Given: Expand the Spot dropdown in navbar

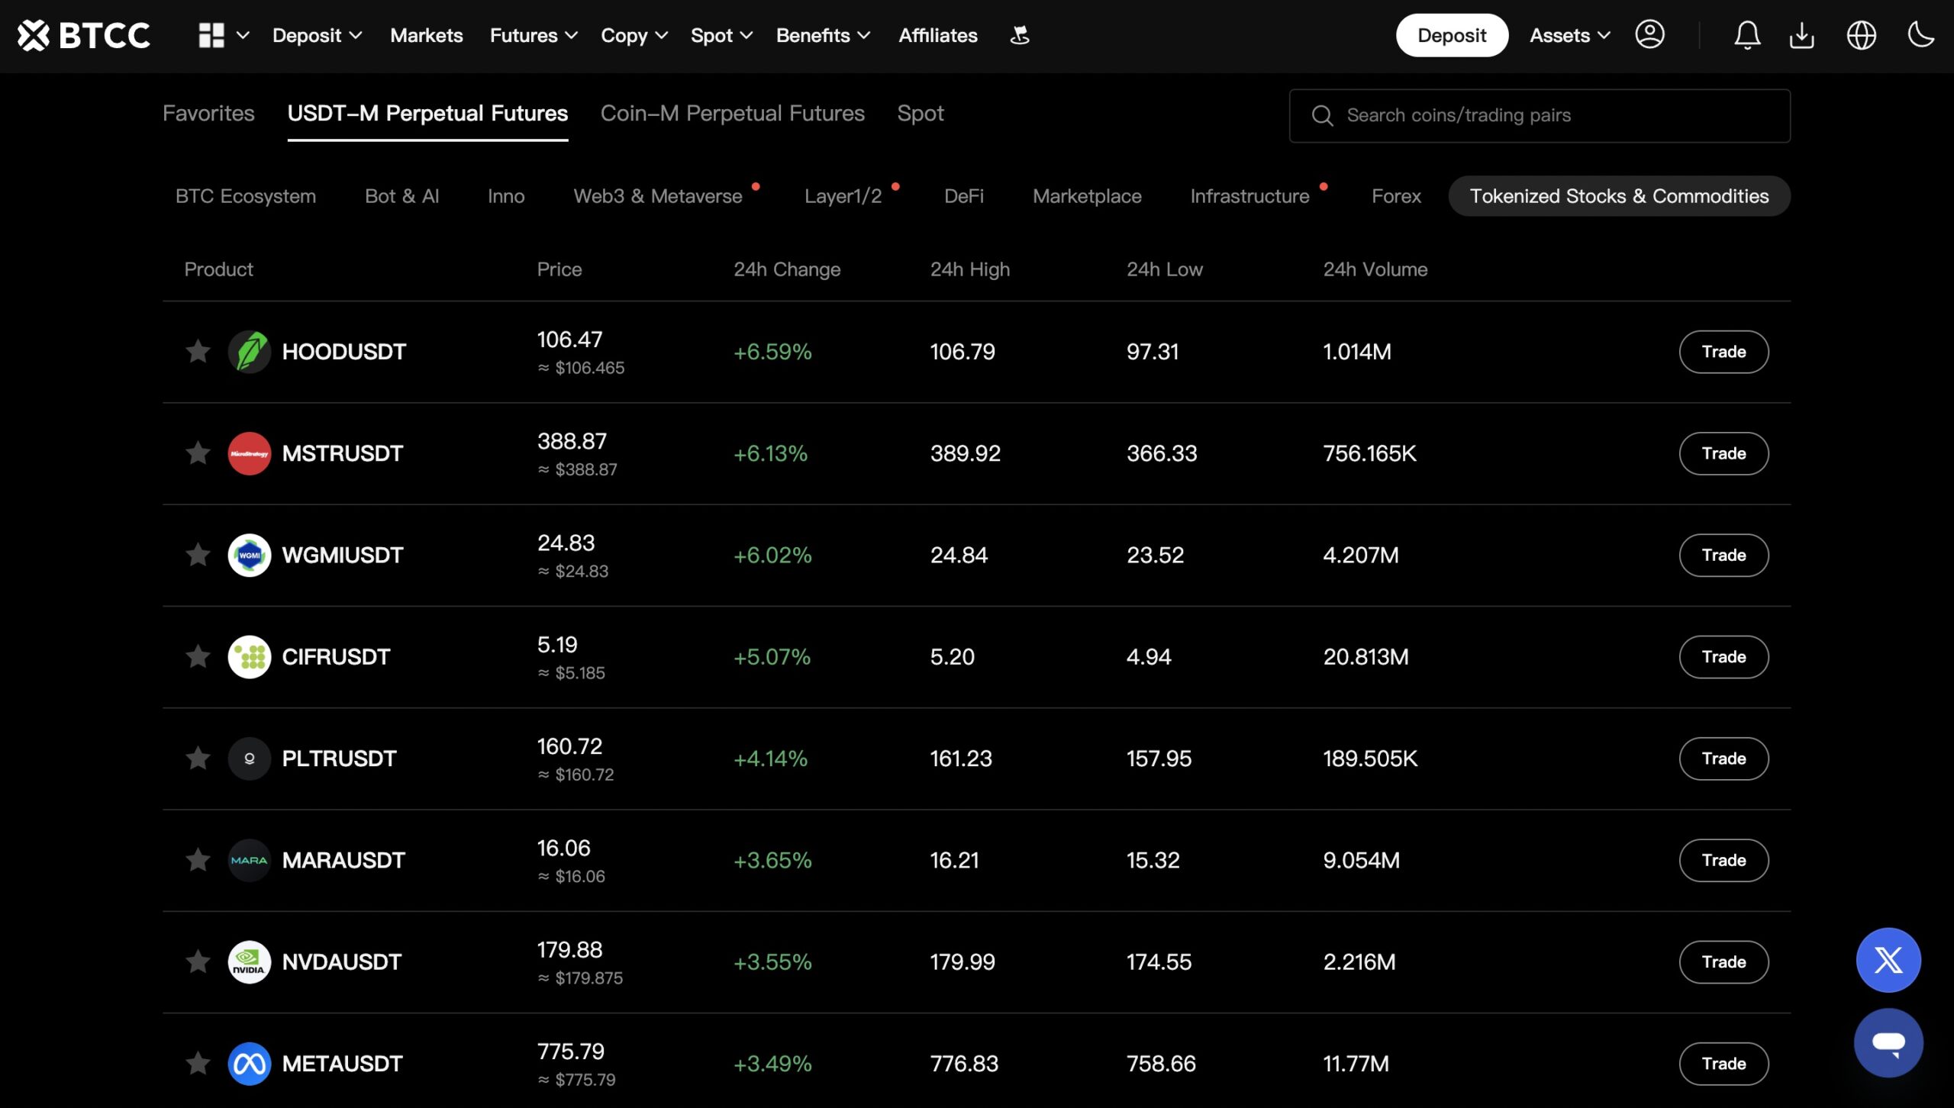Looking at the screenshot, I should coord(721,35).
